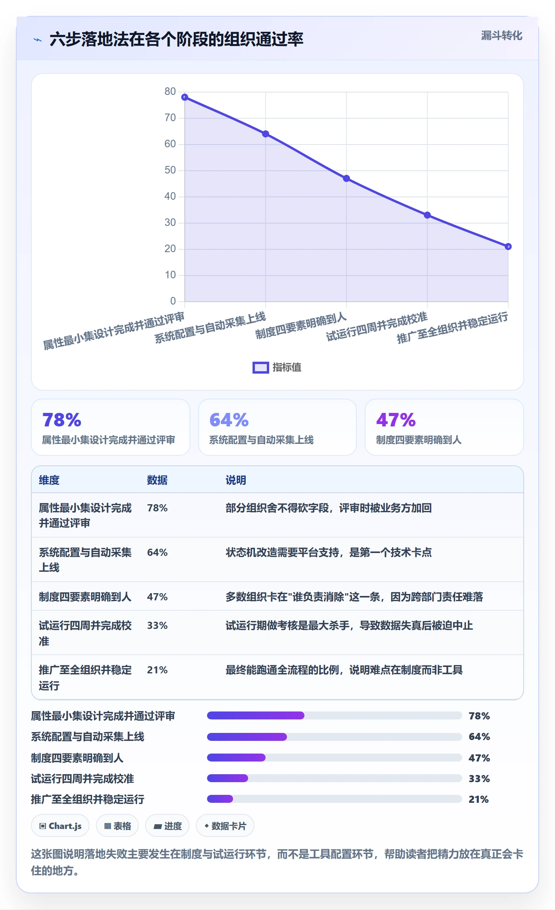Select table cell 推广至全组织并稳定运行

(85, 677)
